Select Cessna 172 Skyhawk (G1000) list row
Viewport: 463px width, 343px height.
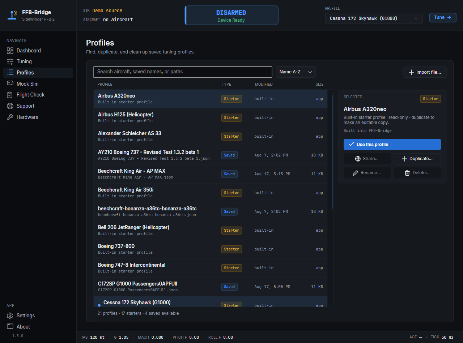[x=211, y=302]
